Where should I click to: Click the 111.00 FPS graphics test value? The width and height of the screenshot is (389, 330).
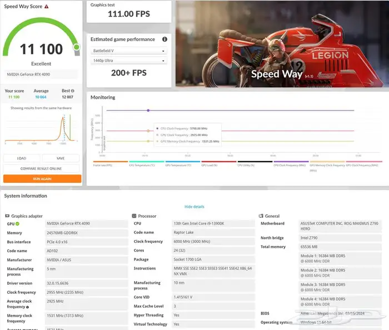129,14
